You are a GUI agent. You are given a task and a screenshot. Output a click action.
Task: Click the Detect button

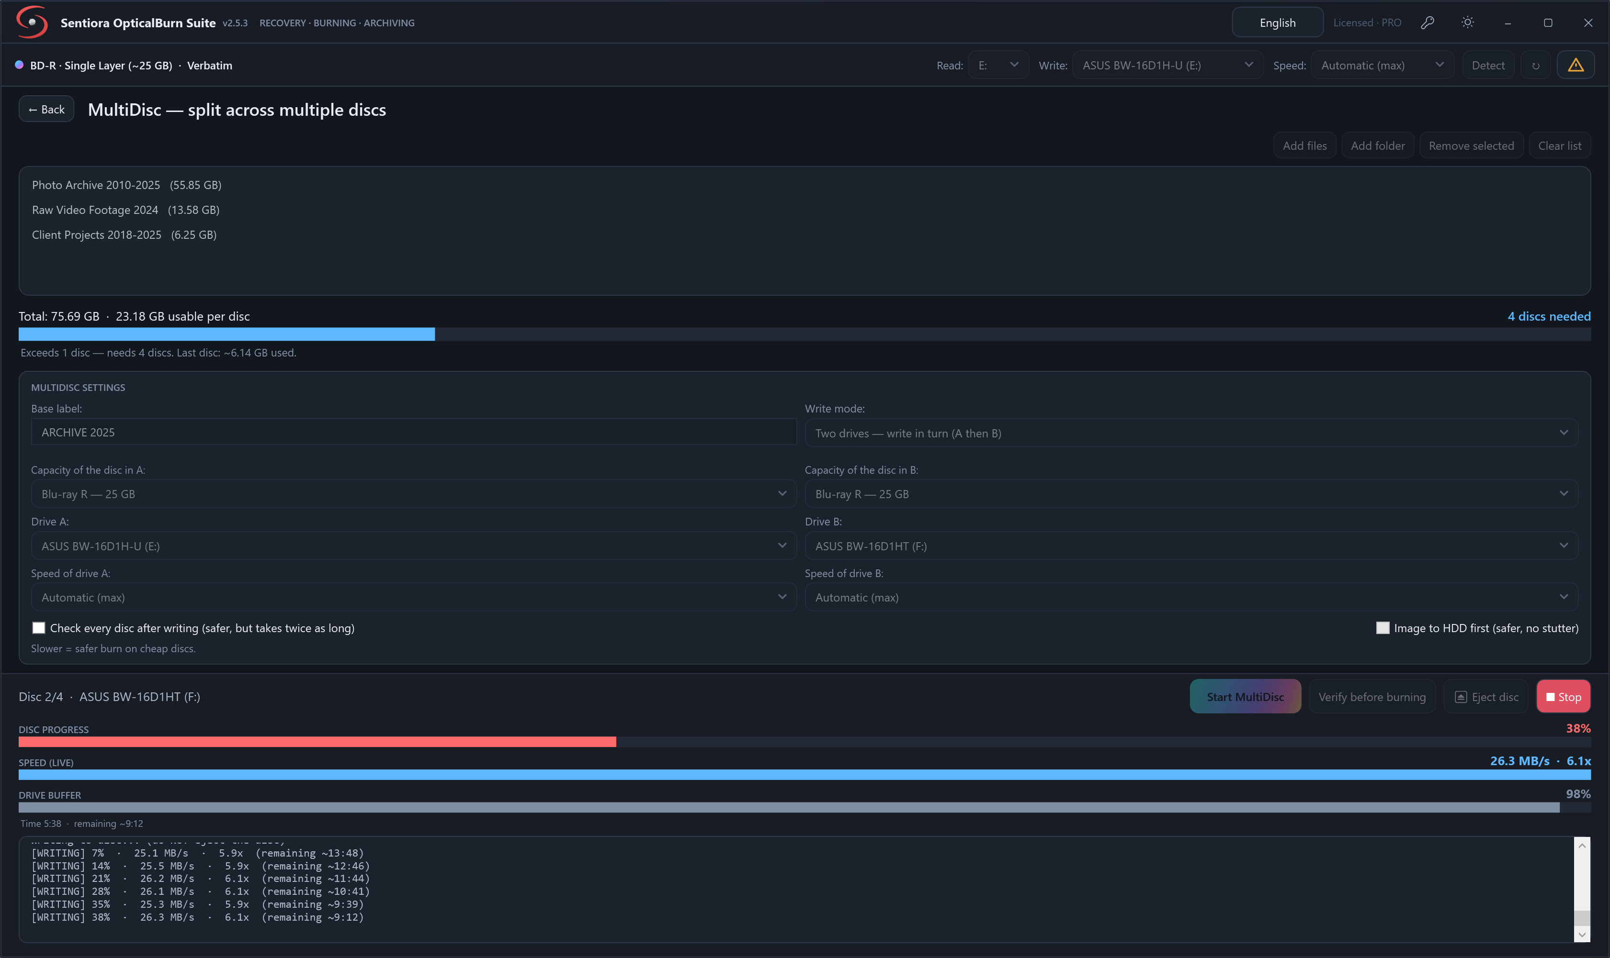pos(1488,65)
